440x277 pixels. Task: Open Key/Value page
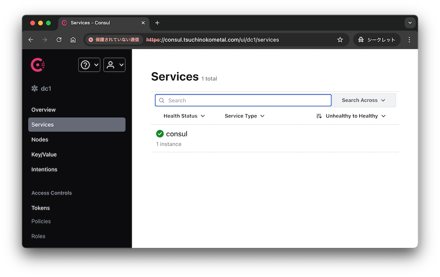pos(44,155)
